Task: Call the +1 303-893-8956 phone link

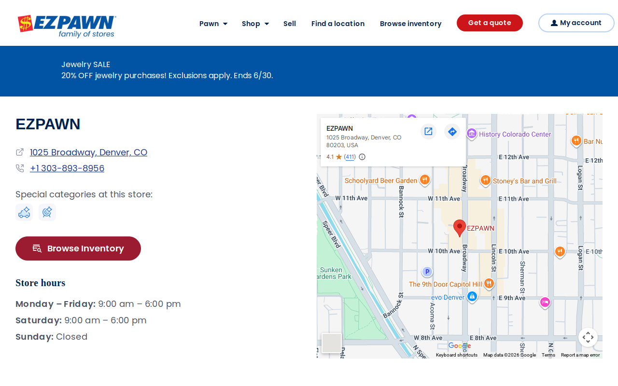Action: click(x=67, y=168)
